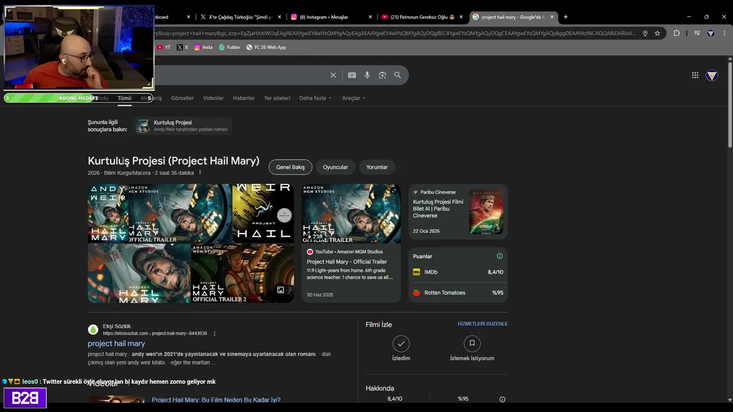Open the Futbin bookmark
Screen dimensions: 733x412
(x=230, y=47)
